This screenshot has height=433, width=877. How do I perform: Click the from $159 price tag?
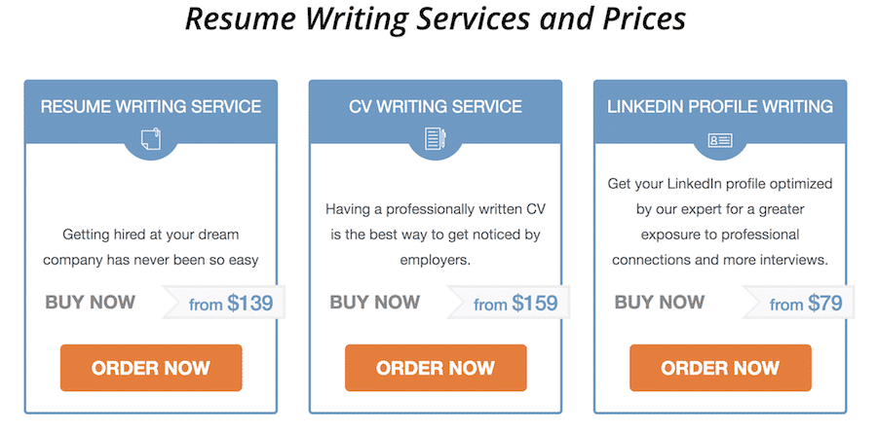pyautogui.click(x=515, y=304)
